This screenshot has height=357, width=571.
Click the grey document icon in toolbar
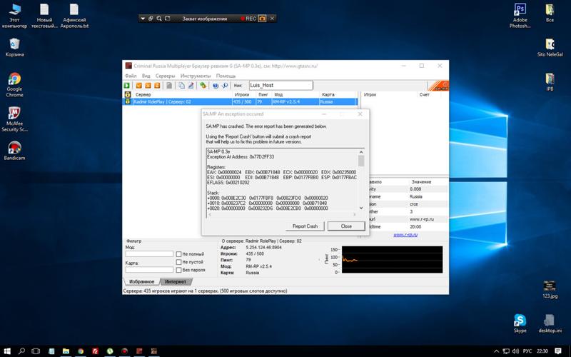point(169,85)
